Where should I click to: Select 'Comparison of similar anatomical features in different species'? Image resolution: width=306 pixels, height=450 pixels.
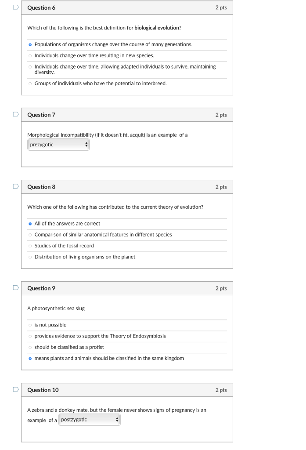pos(30,235)
